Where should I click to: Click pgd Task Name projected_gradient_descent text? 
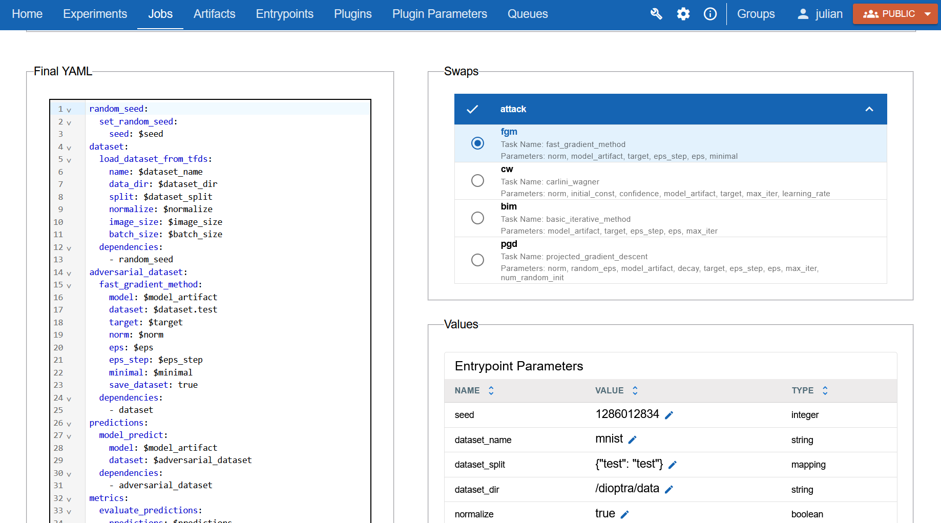574,257
